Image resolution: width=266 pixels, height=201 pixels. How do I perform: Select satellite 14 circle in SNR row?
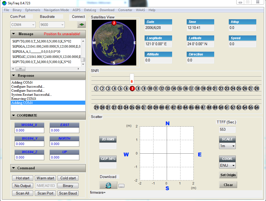(x=174, y=88)
